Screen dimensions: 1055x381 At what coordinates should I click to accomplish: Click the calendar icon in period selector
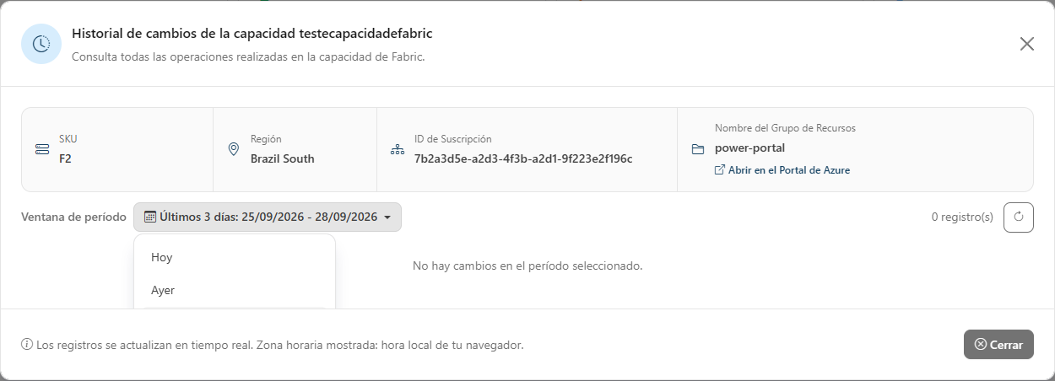(x=150, y=217)
